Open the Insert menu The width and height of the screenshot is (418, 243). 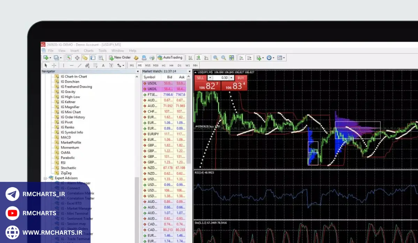tap(75, 51)
